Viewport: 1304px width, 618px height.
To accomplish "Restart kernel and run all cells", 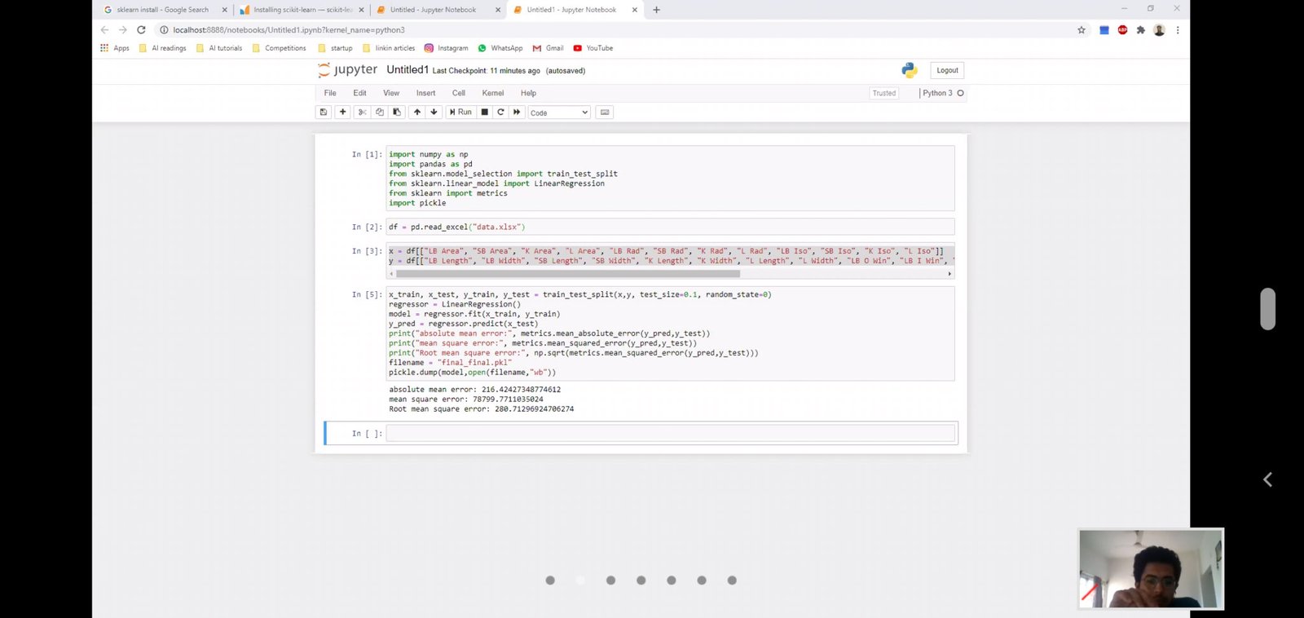I will point(517,113).
